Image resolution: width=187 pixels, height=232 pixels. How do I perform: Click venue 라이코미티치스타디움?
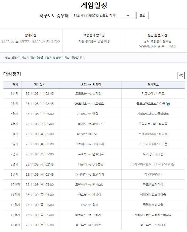click(x=153, y=144)
